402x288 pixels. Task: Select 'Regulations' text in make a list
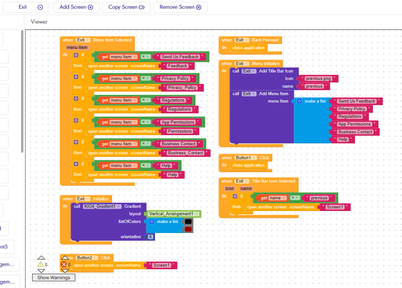[x=350, y=116]
